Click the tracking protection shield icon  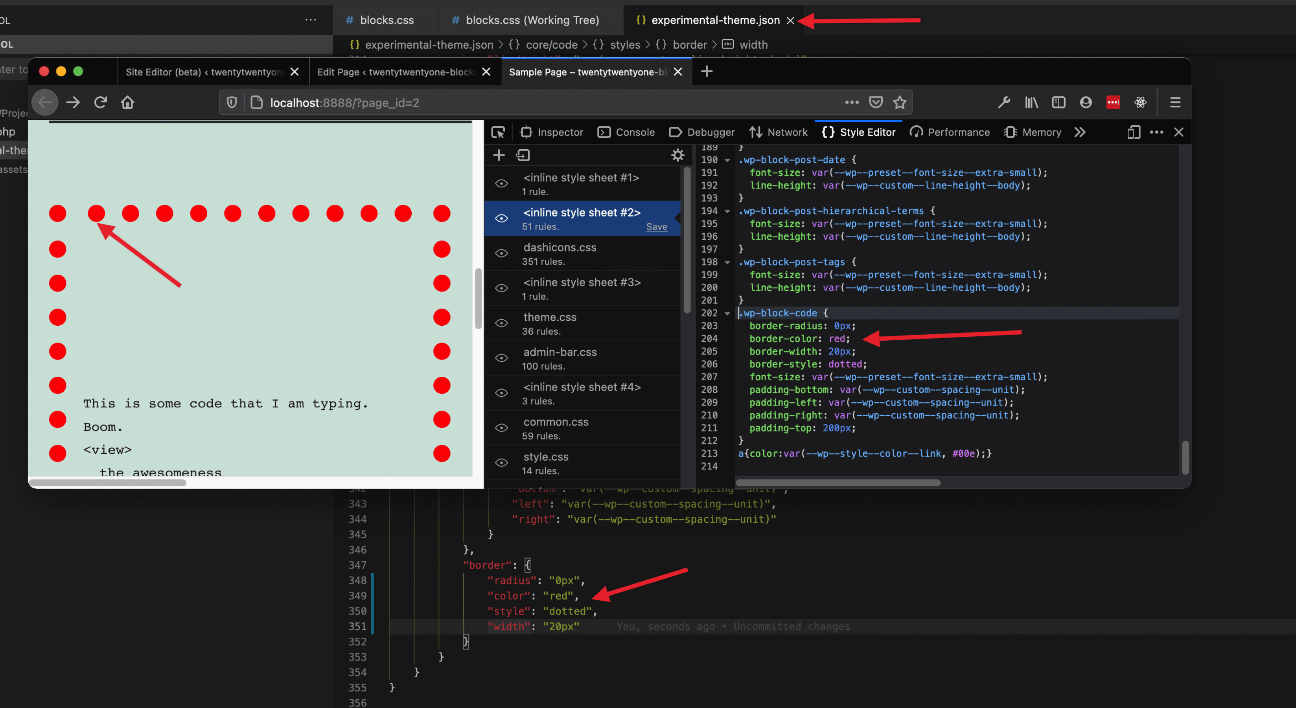pyautogui.click(x=232, y=103)
